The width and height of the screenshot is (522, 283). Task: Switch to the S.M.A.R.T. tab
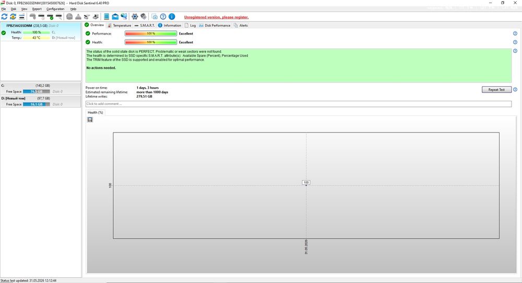[145, 25]
